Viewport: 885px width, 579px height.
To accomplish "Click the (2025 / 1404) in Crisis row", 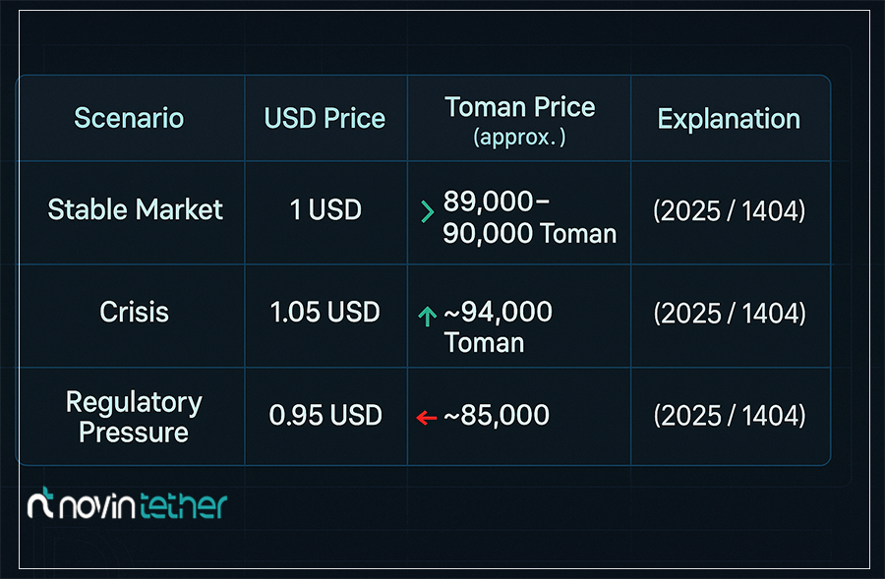I will pos(730,314).
